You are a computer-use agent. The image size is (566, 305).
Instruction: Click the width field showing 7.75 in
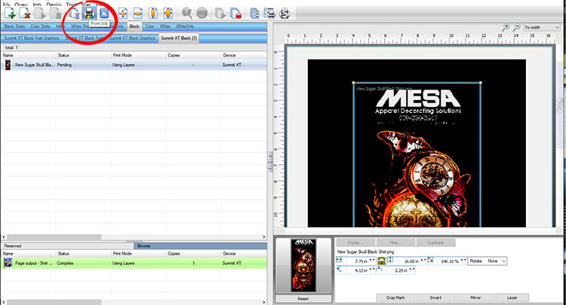click(358, 261)
